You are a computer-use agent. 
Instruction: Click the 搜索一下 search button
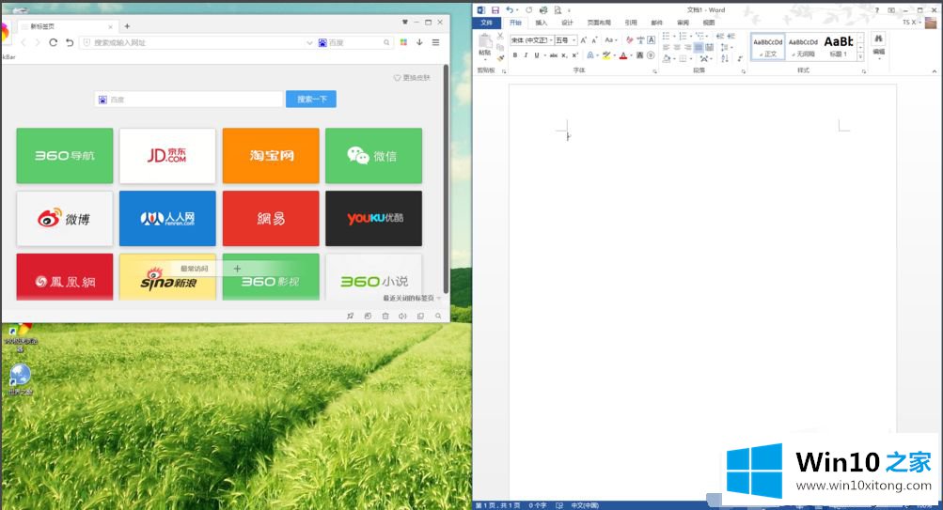point(311,100)
